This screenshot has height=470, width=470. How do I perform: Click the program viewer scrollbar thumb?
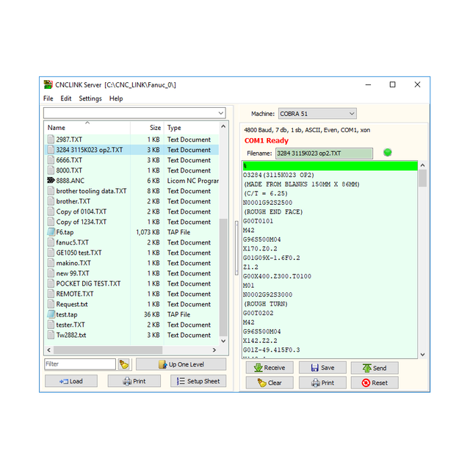(422, 178)
